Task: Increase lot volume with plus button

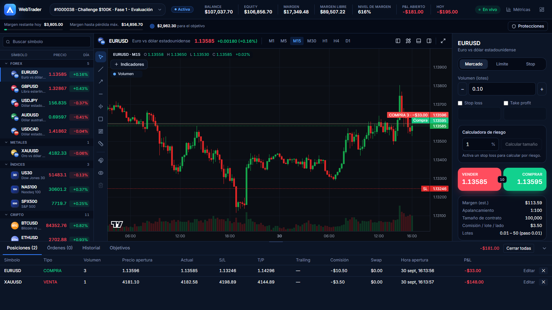Action: click(542, 89)
